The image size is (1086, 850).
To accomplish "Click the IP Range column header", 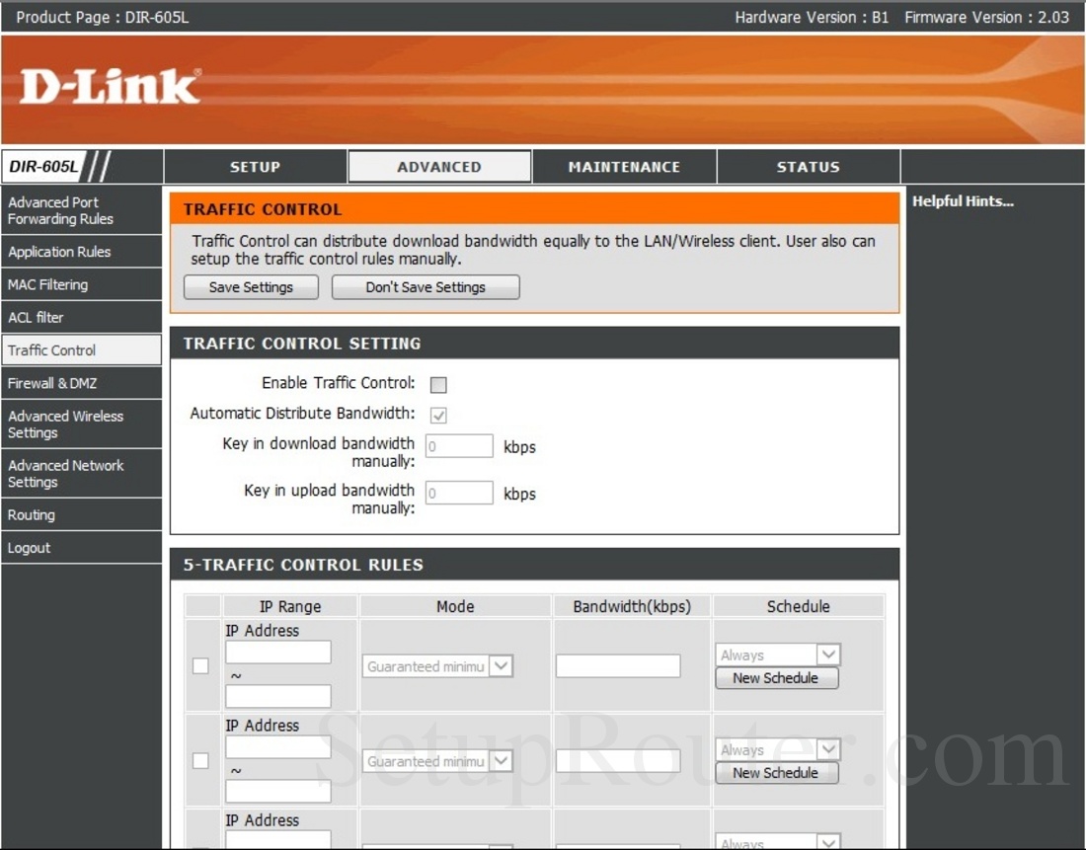I will pos(290,607).
